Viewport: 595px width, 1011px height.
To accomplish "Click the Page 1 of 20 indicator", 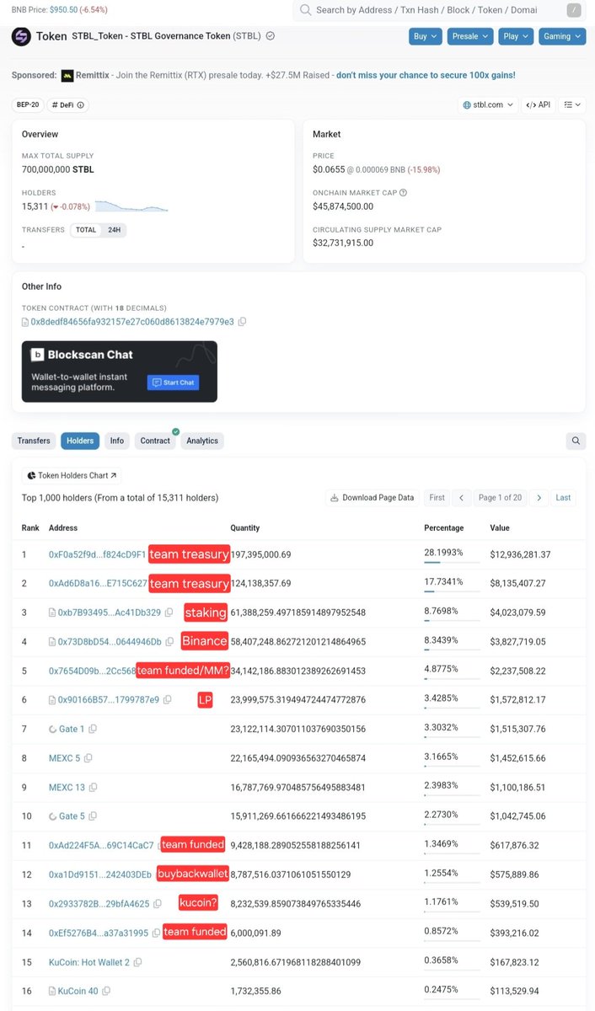I will 500,498.
